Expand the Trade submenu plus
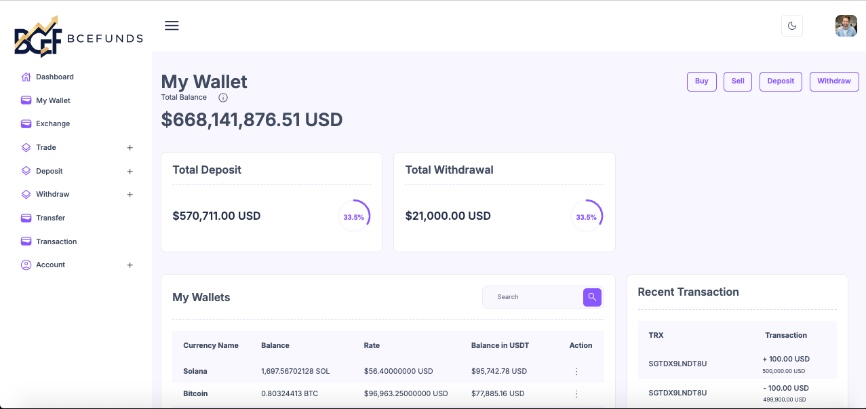This screenshot has height=409, width=866. pyautogui.click(x=130, y=148)
